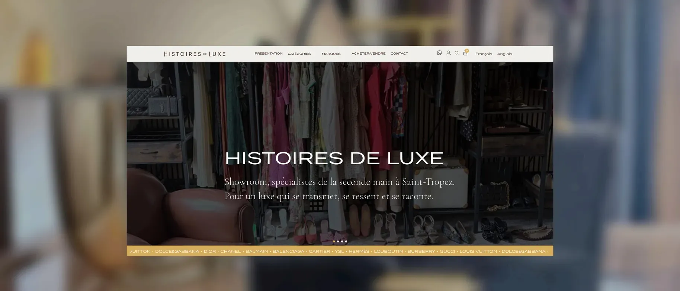
Task: Switch site language to Anglais
Action: [x=504, y=54]
